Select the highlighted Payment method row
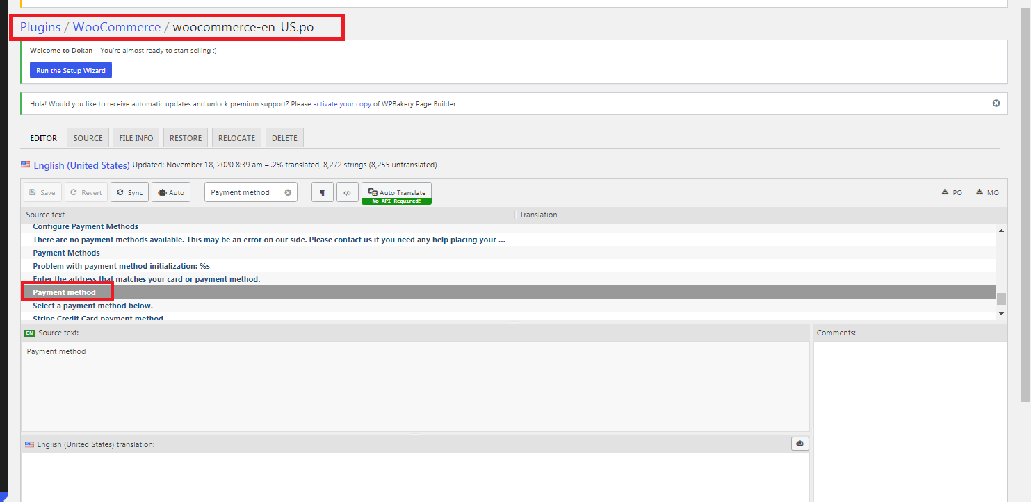 508,292
